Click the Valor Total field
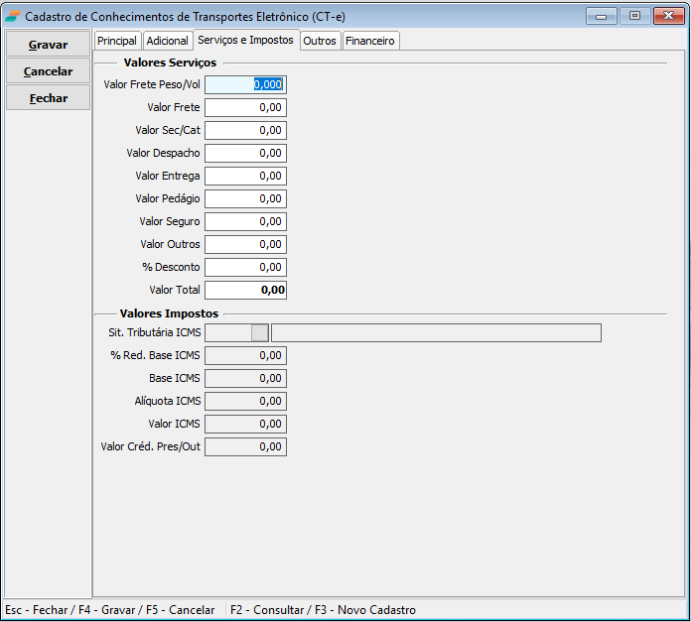 pos(245,291)
